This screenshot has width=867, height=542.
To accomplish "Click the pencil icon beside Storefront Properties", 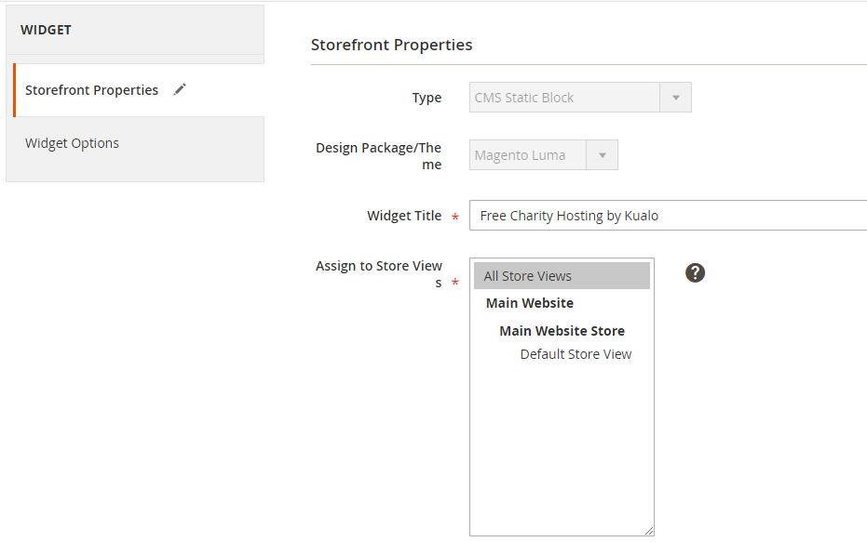I will click(180, 89).
